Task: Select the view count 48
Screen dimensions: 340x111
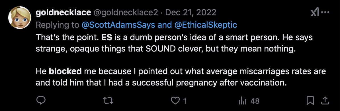Action: click(255, 101)
